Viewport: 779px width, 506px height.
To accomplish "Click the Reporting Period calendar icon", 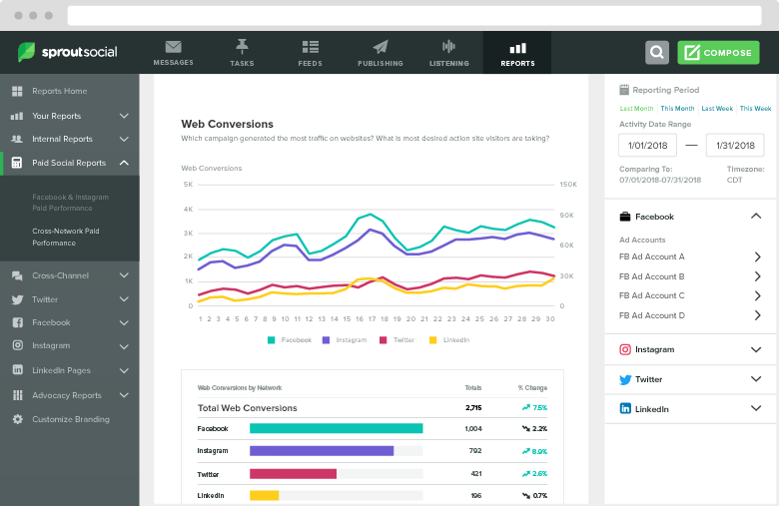I will [x=624, y=90].
